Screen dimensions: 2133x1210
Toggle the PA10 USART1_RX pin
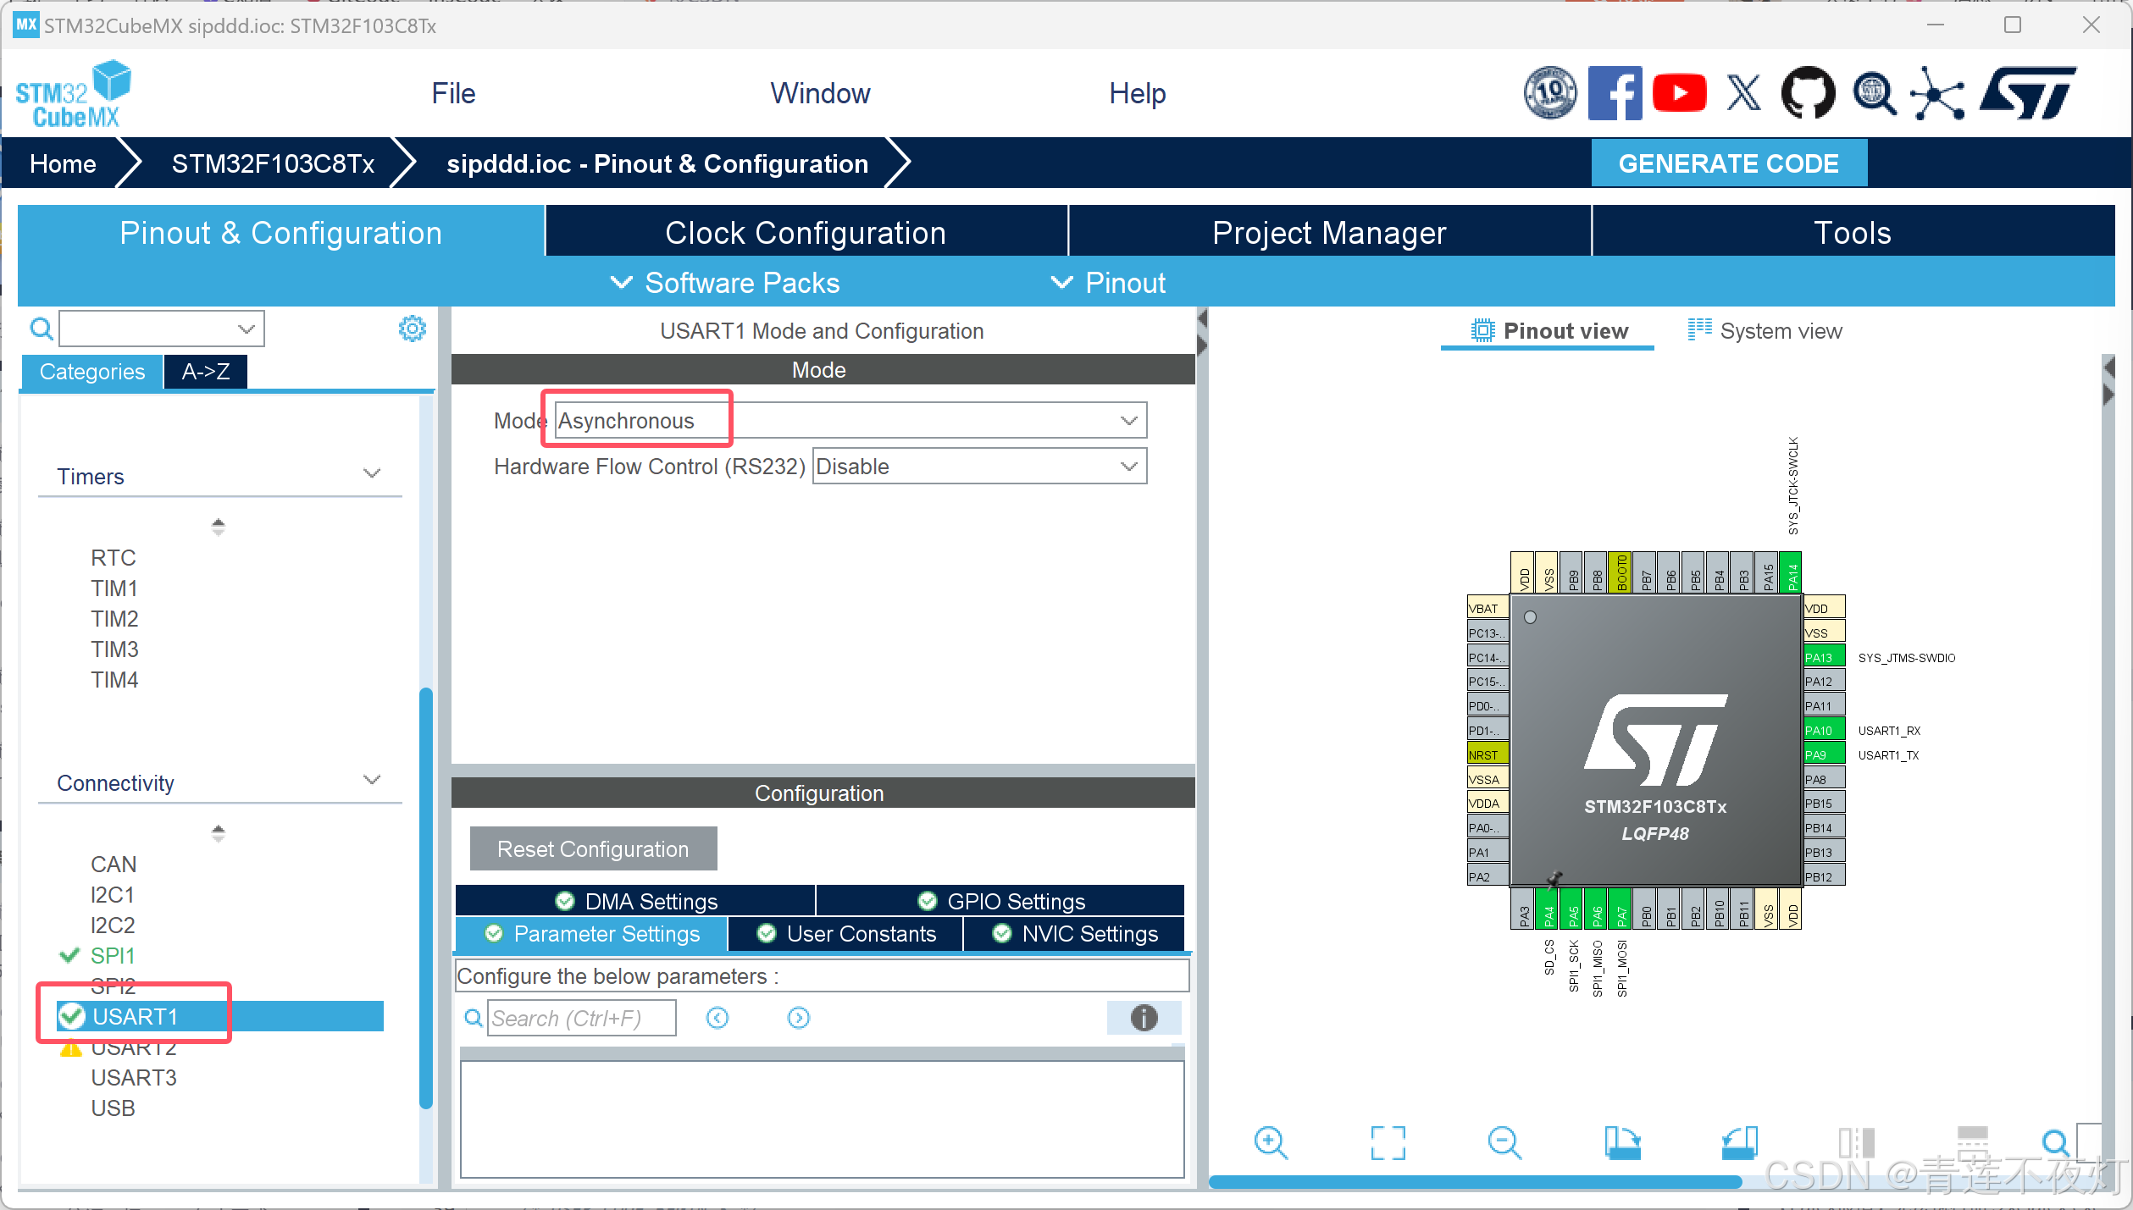[1823, 730]
